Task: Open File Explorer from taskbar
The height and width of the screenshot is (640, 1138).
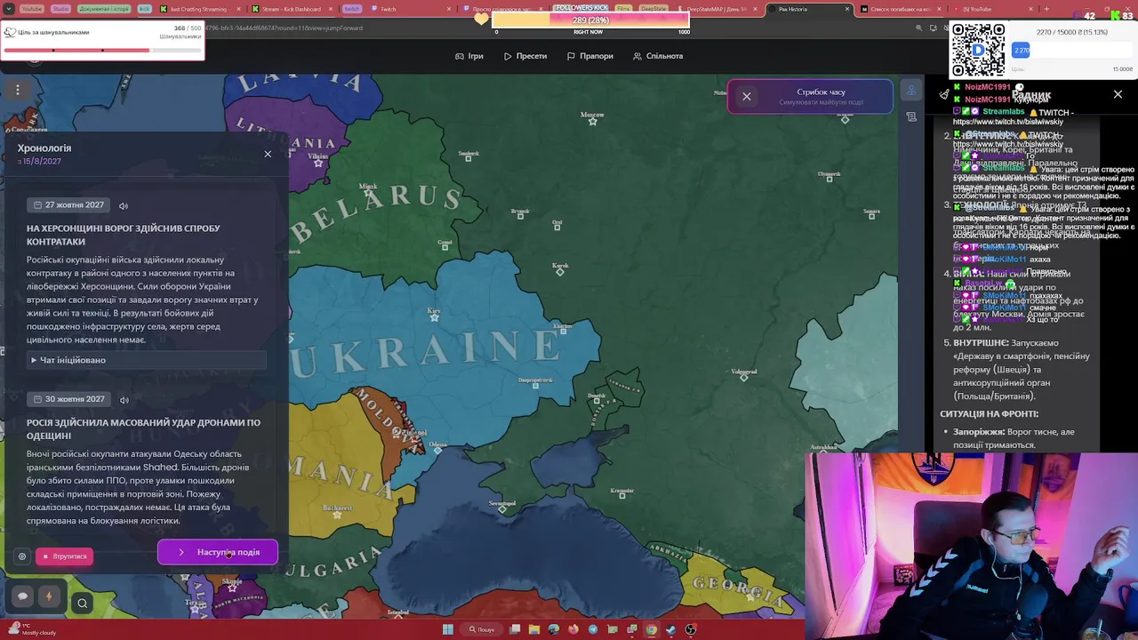Action: 534,629
